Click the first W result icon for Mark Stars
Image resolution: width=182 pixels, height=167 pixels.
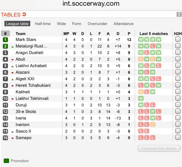coord(141,40)
